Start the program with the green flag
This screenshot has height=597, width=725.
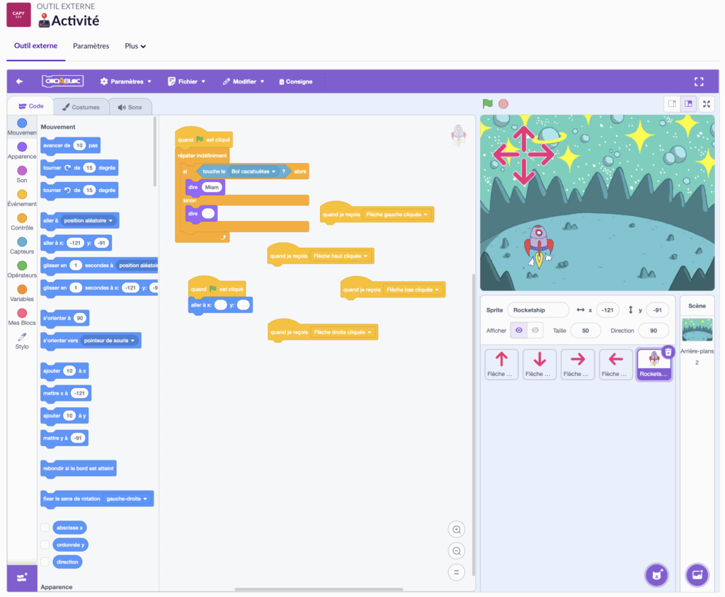click(487, 103)
